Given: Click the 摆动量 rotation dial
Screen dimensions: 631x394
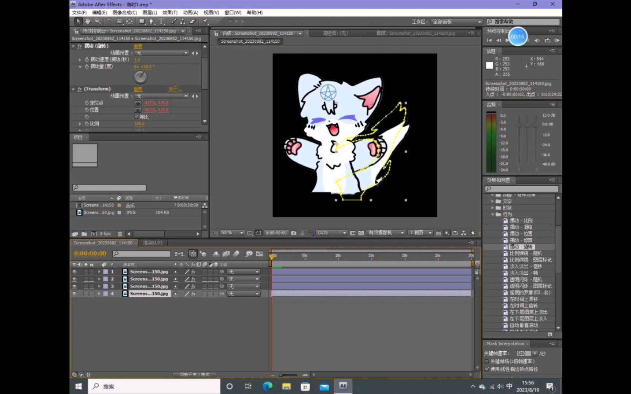Looking at the screenshot, I should [140, 77].
